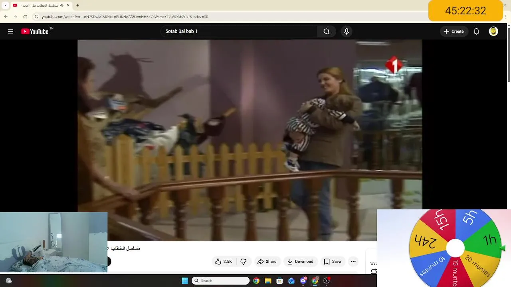Viewport: 511px width, 287px height.
Task: Focus the YouTube search box
Action: click(x=240, y=31)
